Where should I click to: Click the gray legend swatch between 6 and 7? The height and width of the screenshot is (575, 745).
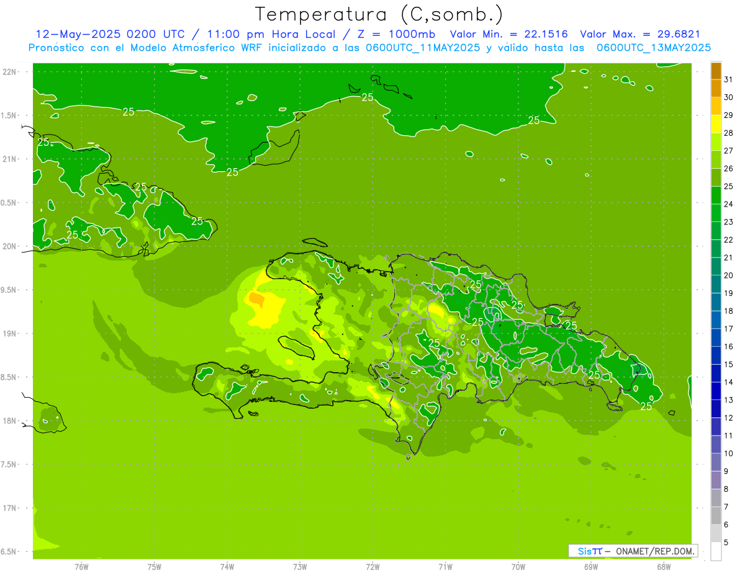(x=716, y=515)
